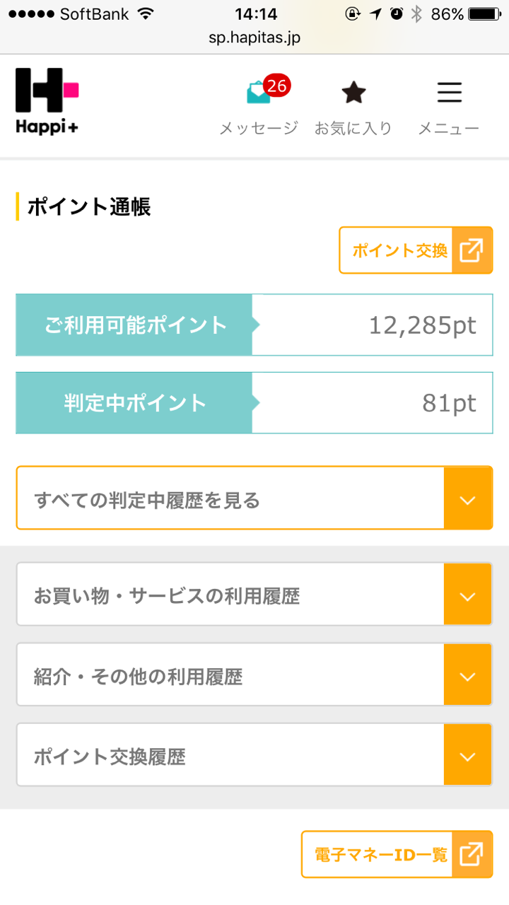Screen dimensions: 509x905
Task: Expand ポイント交換履歴 chevron
Action: pyautogui.click(x=467, y=757)
